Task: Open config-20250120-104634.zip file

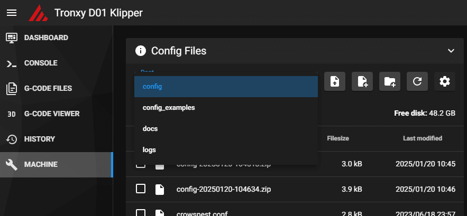Action: (224, 189)
